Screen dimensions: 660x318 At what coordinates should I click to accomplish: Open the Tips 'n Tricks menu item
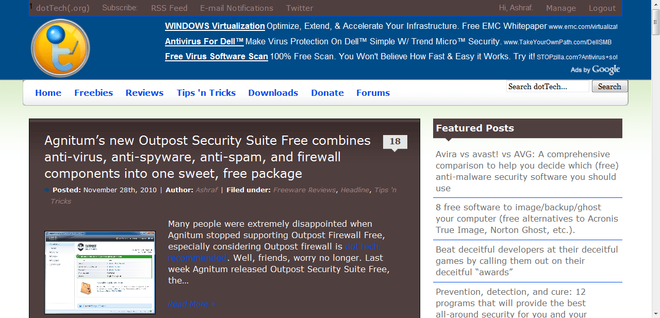coord(206,93)
